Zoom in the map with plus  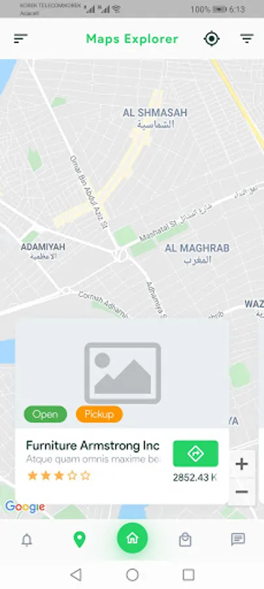242,464
